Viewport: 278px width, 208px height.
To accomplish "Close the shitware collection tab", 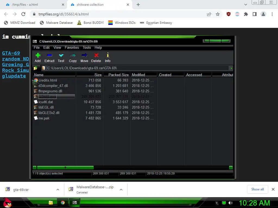I will [x=128, y=5].
